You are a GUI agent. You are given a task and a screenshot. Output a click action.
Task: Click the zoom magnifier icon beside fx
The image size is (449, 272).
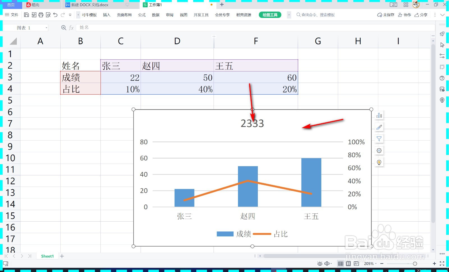click(64, 27)
